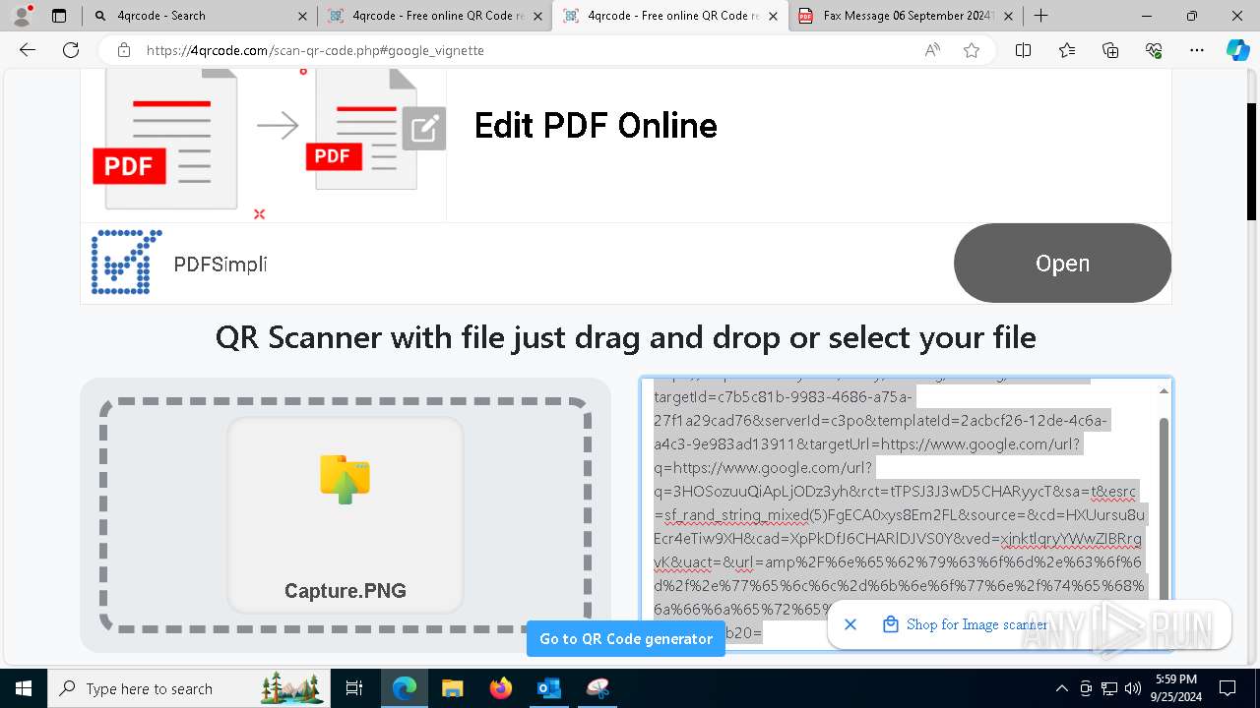Open the Copilot sidebar

pos(1237,50)
